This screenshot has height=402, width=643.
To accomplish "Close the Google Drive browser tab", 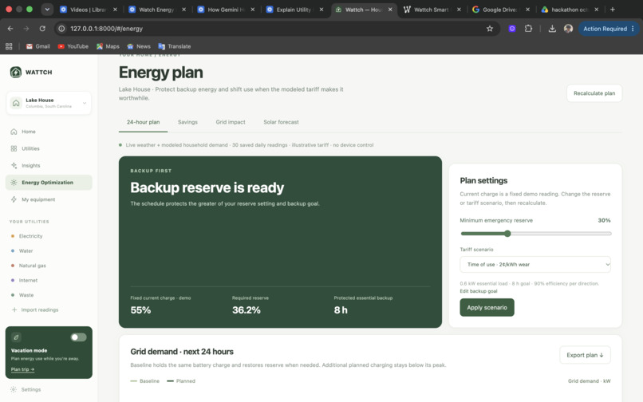I will 528,10.
